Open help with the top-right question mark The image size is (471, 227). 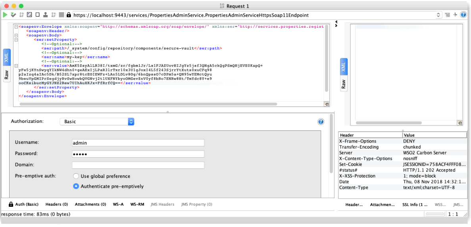(x=463, y=15)
